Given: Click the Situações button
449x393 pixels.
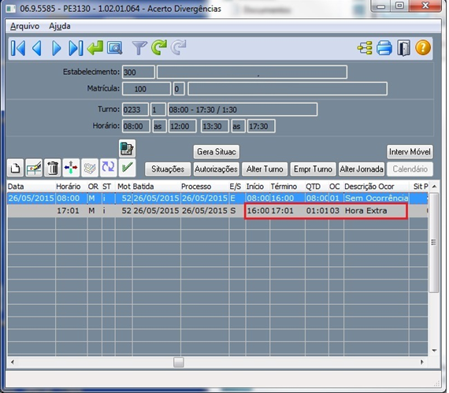Looking at the screenshot, I should (x=168, y=169).
